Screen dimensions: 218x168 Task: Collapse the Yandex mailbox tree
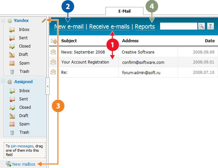3,21
